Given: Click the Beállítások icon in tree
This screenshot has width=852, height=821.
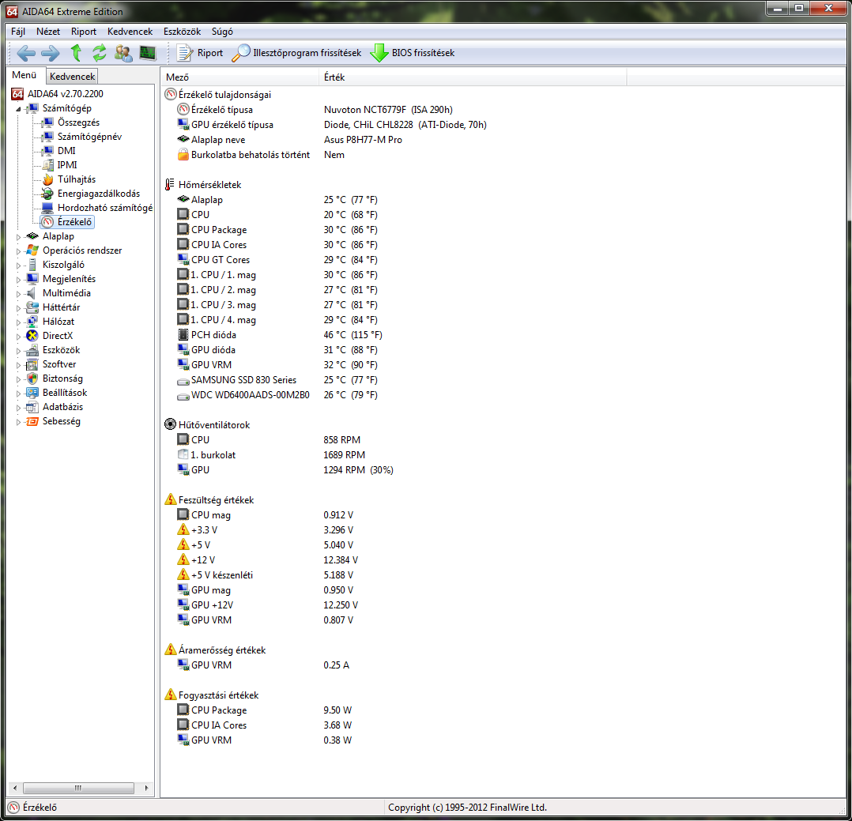Looking at the screenshot, I should [x=32, y=392].
